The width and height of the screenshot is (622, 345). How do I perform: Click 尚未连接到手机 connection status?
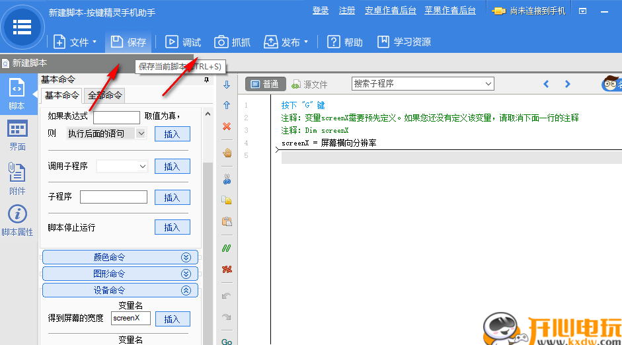pos(528,11)
